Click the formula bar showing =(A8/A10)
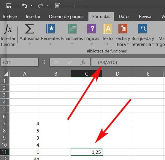This screenshot has height=160, width=165. click(x=128, y=62)
